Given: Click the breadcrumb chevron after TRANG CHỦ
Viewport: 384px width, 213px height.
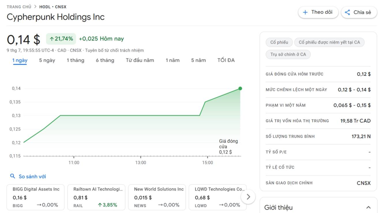Looking at the screenshot, I should 35,7.
